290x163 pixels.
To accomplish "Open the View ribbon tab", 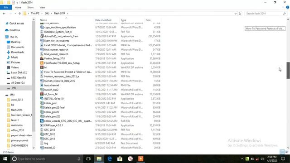I will pyautogui.click(x=42, y=7).
